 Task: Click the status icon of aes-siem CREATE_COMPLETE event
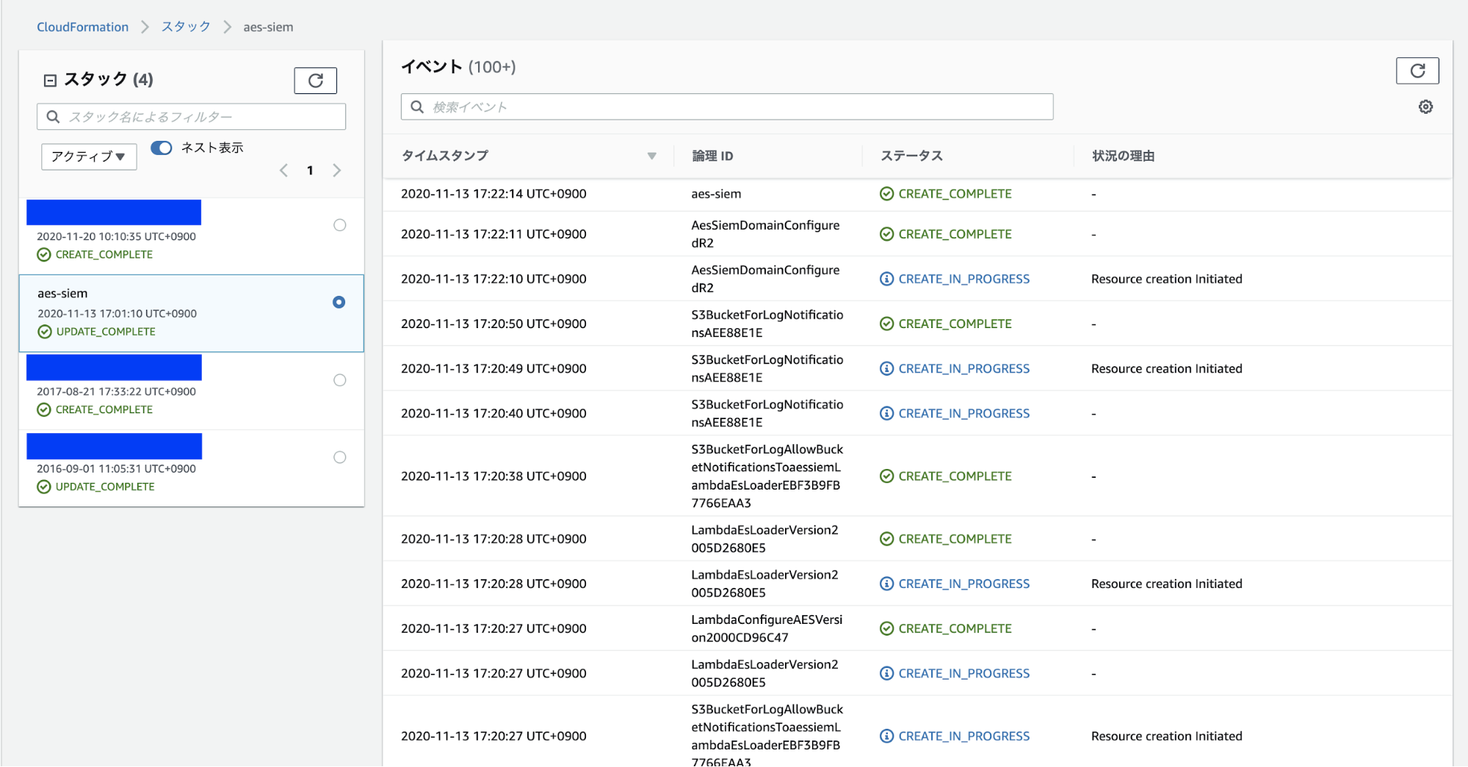click(886, 194)
